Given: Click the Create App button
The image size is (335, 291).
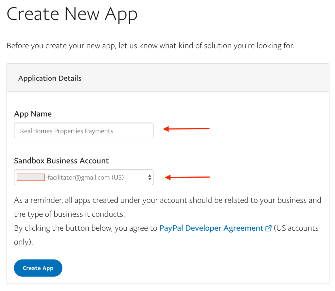Looking at the screenshot, I should pos(38,268).
